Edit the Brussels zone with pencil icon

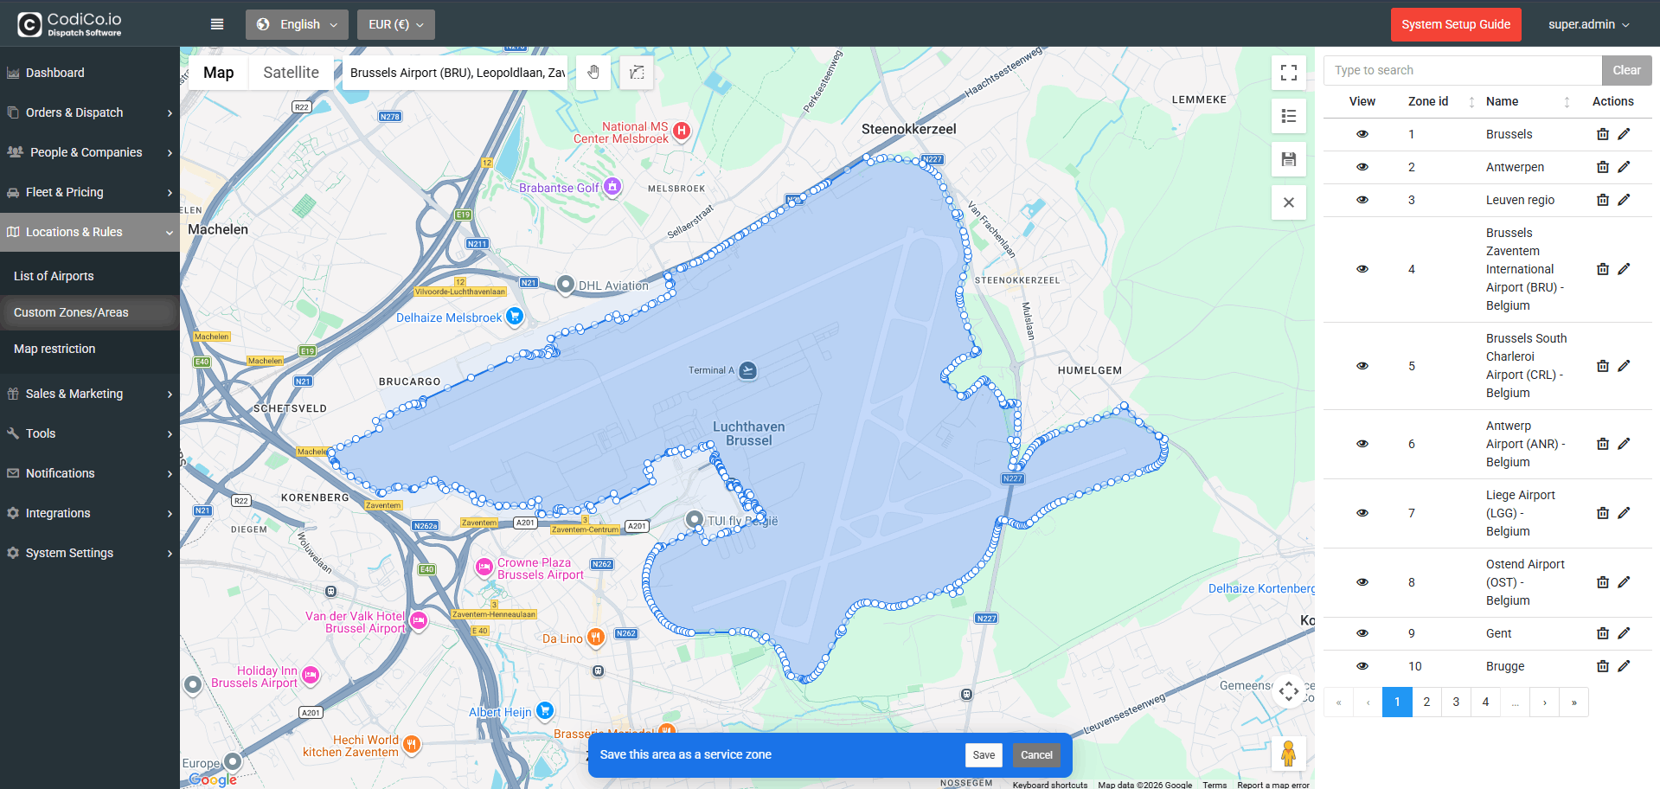pyautogui.click(x=1624, y=134)
